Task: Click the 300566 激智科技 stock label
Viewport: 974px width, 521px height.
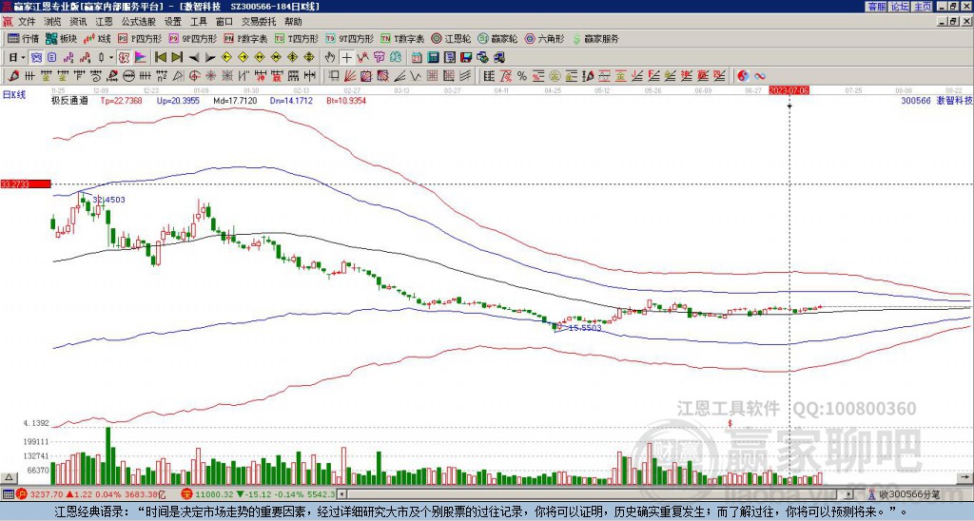Action: coord(937,100)
